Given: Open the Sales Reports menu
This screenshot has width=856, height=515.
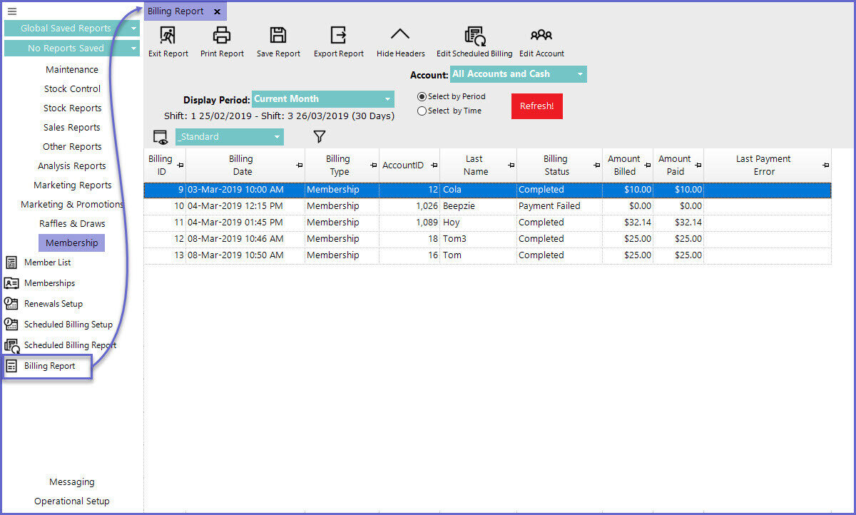Looking at the screenshot, I should [72, 128].
